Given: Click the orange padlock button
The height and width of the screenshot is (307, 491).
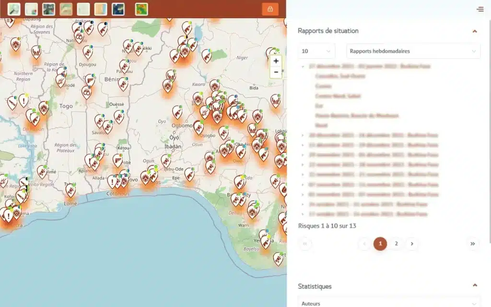Looking at the screenshot, I should (270, 9).
